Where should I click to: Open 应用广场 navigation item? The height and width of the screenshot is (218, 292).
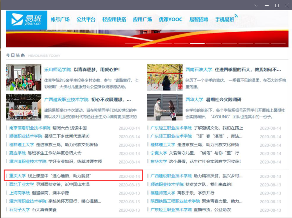(x=142, y=19)
